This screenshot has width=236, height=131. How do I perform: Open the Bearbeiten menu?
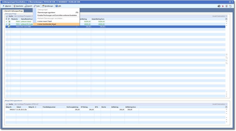18,6
